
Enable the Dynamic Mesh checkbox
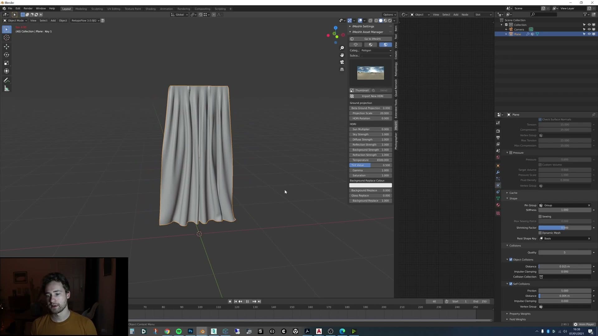[x=540, y=233]
